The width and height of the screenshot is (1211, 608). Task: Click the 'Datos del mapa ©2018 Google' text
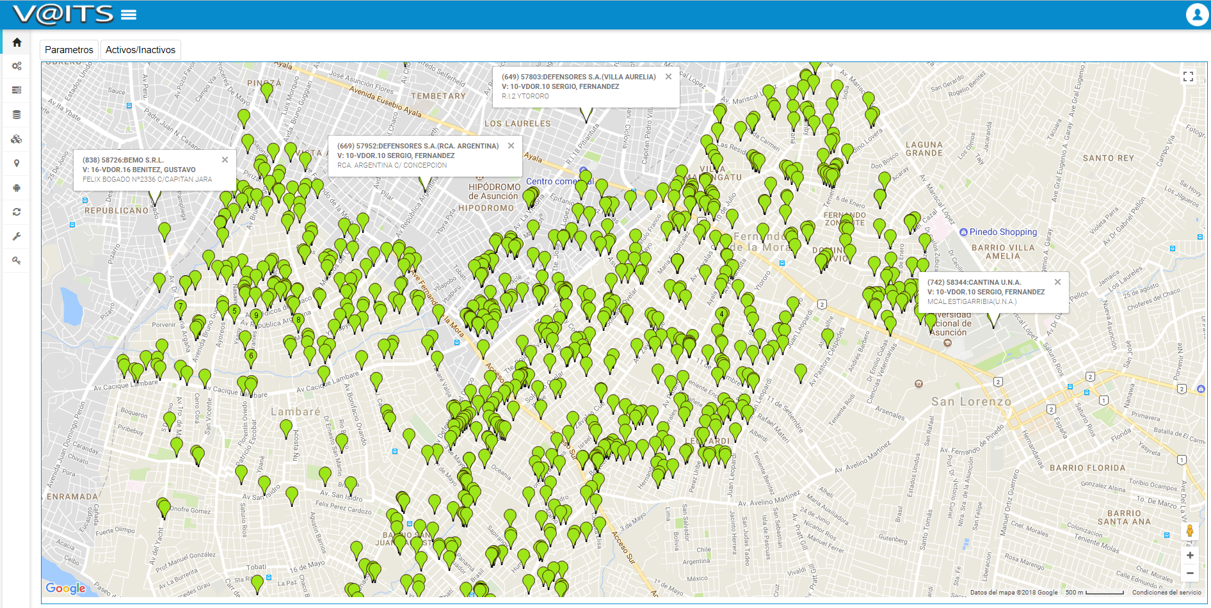point(1013,593)
